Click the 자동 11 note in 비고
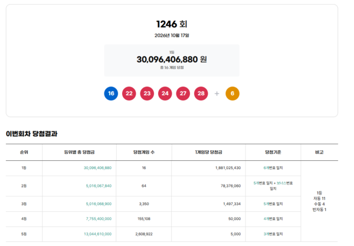354x246 pixels. [319, 199]
